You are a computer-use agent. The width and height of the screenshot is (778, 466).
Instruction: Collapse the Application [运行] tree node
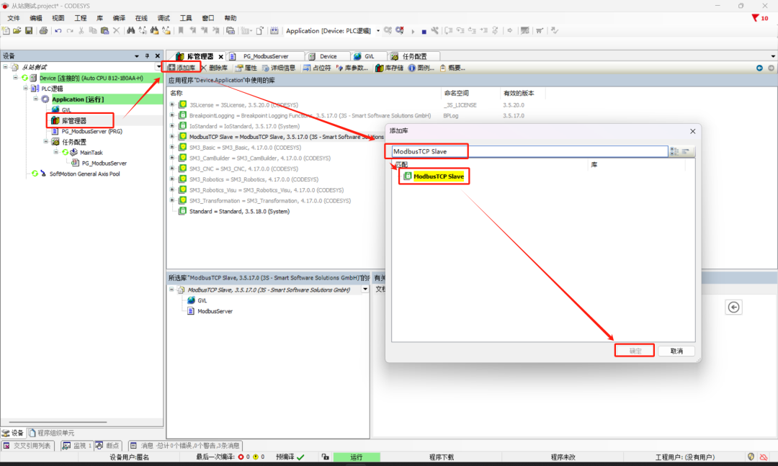[36, 99]
